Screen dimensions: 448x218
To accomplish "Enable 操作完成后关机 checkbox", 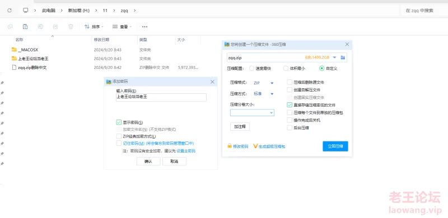I will pyautogui.click(x=290, y=120).
